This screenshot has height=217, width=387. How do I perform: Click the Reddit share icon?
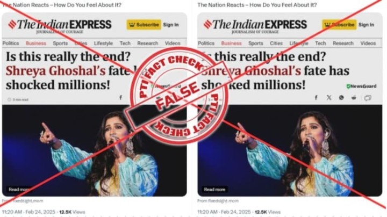click(354, 98)
